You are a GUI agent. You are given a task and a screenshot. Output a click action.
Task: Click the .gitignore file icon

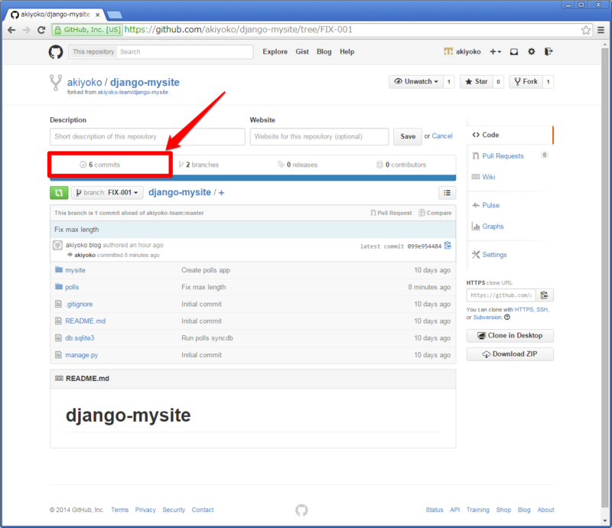(x=59, y=304)
